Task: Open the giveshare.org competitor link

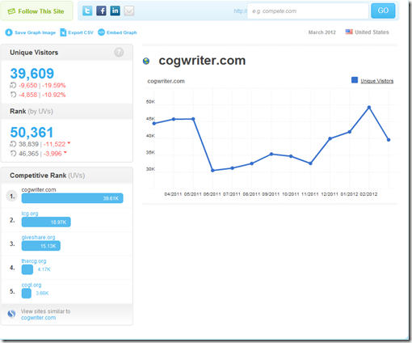Action: [x=38, y=237]
